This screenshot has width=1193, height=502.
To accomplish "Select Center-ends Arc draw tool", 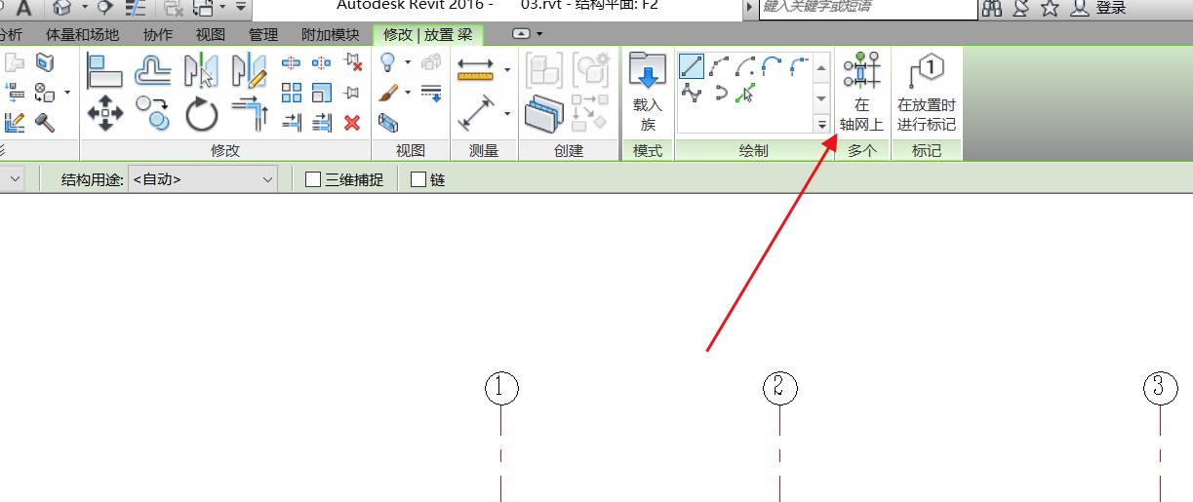I will pyautogui.click(x=746, y=66).
